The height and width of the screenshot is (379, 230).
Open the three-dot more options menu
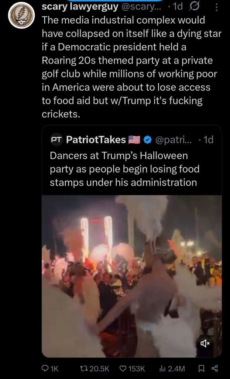[x=217, y=7]
